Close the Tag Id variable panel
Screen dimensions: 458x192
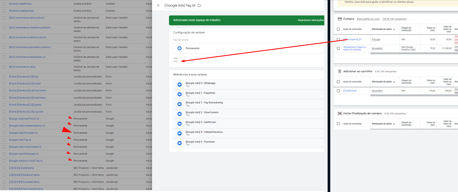point(158,5)
